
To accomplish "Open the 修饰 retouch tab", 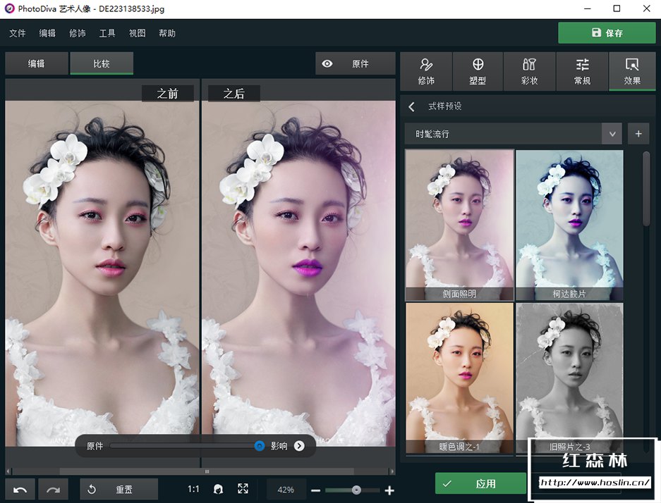I will pos(426,72).
